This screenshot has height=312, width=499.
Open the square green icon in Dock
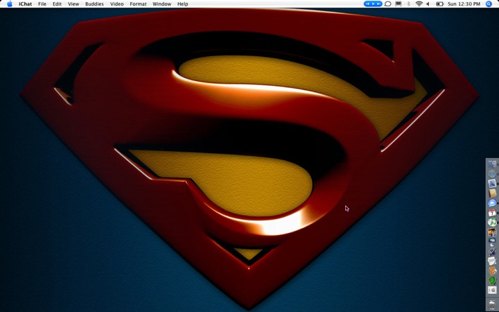(492, 281)
